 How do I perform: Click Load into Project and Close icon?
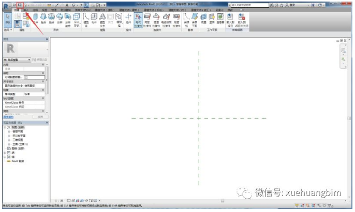[242, 20]
